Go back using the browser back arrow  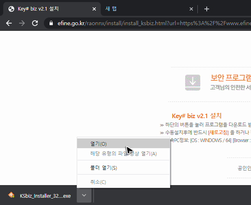tap(9, 24)
